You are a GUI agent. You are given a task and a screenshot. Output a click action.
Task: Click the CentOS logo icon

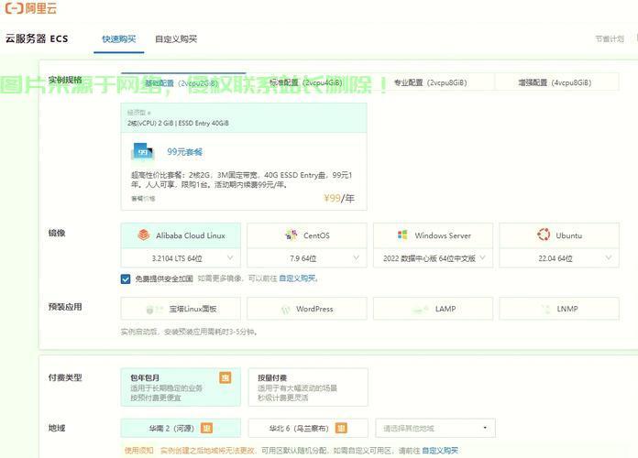291,234
